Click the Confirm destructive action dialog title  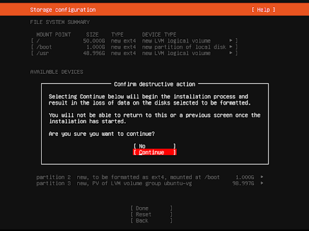pos(154,84)
